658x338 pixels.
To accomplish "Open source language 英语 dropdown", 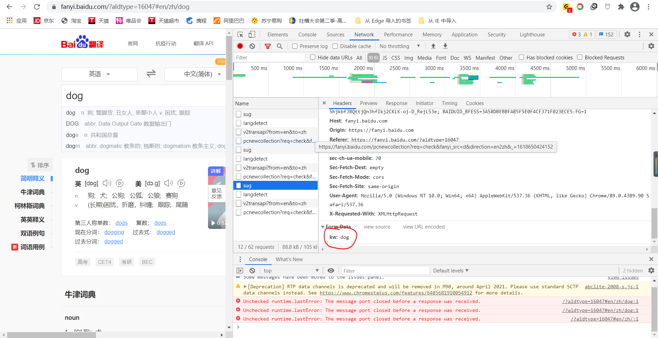I will click(x=99, y=74).
